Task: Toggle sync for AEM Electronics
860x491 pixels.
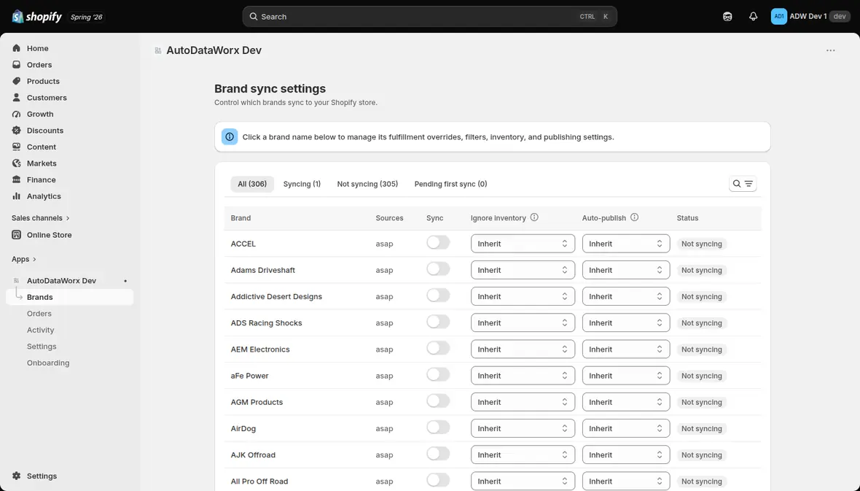Action: (438, 348)
